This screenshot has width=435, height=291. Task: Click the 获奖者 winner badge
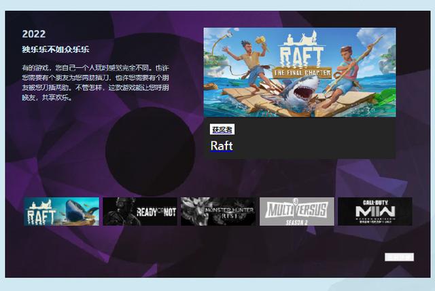[222, 130]
